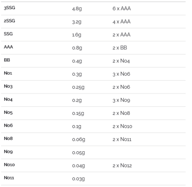Select the 2SSG shot size label

point(9,21)
